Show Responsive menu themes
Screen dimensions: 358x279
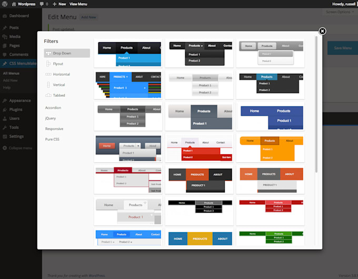(x=54, y=129)
